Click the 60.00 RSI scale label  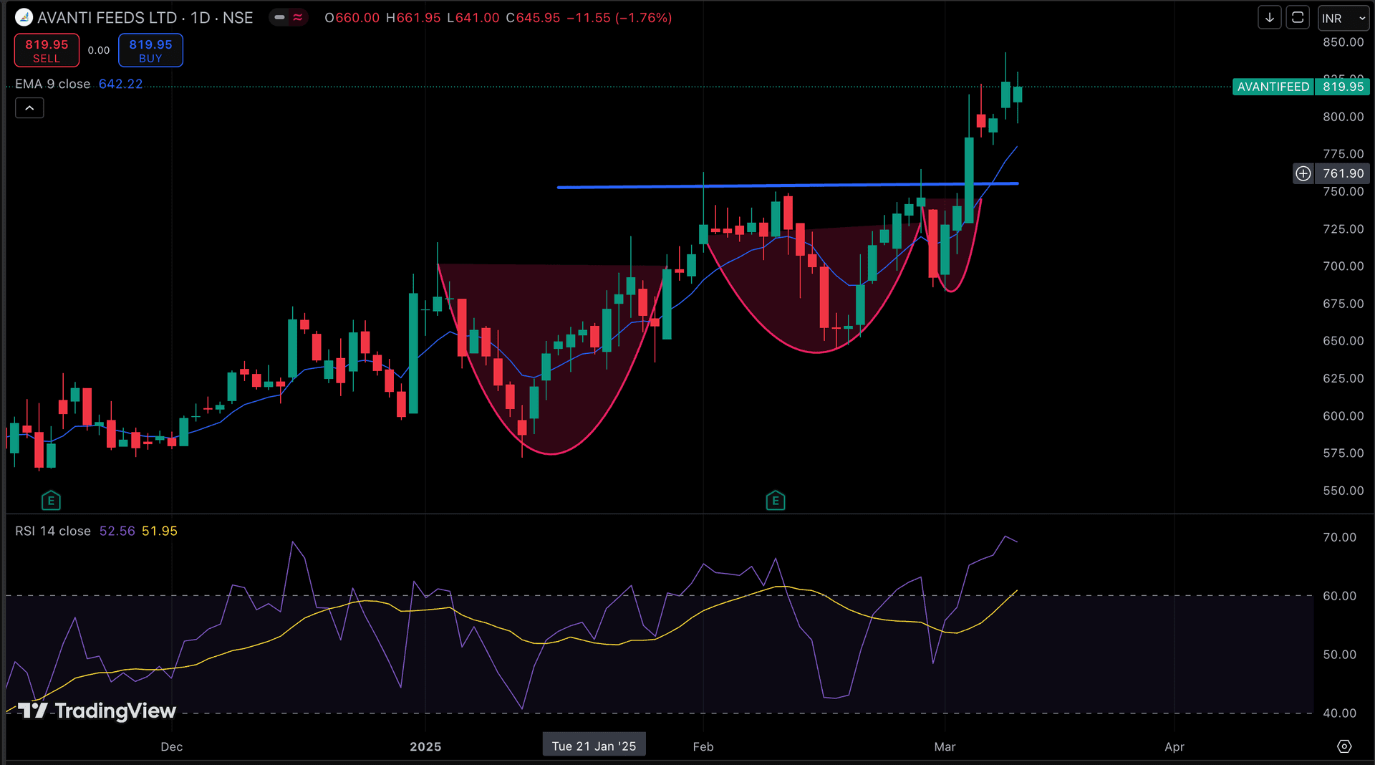(x=1340, y=596)
